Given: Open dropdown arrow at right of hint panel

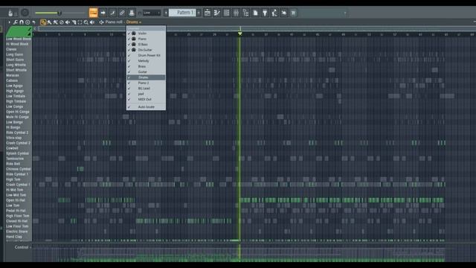Looking at the screenshot, I should [x=345, y=13].
